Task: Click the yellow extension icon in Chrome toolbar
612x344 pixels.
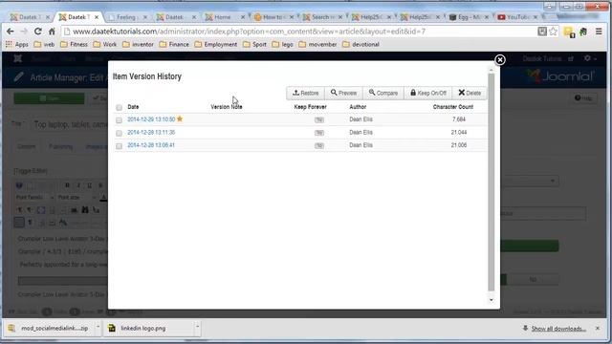Action: click(x=569, y=32)
